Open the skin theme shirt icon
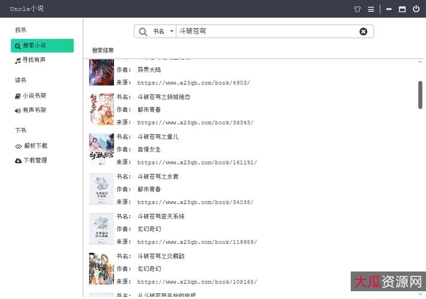Image resolution: width=426 pixels, height=299 pixels. pyautogui.click(x=357, y=9)
